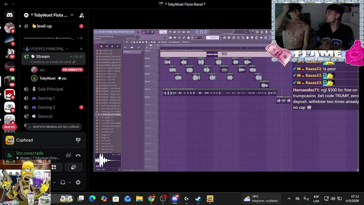Open Discord user settings gear
Viewport: 364px width, 205px height.
click(78, 183)
